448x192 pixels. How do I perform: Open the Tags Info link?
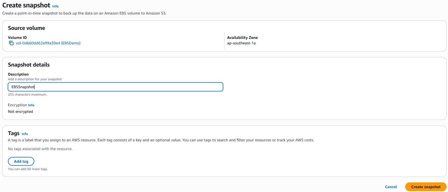click(25, 134)
